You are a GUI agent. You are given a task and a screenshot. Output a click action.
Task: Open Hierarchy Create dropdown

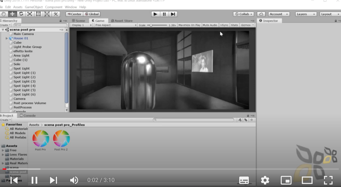pos(5,25)
